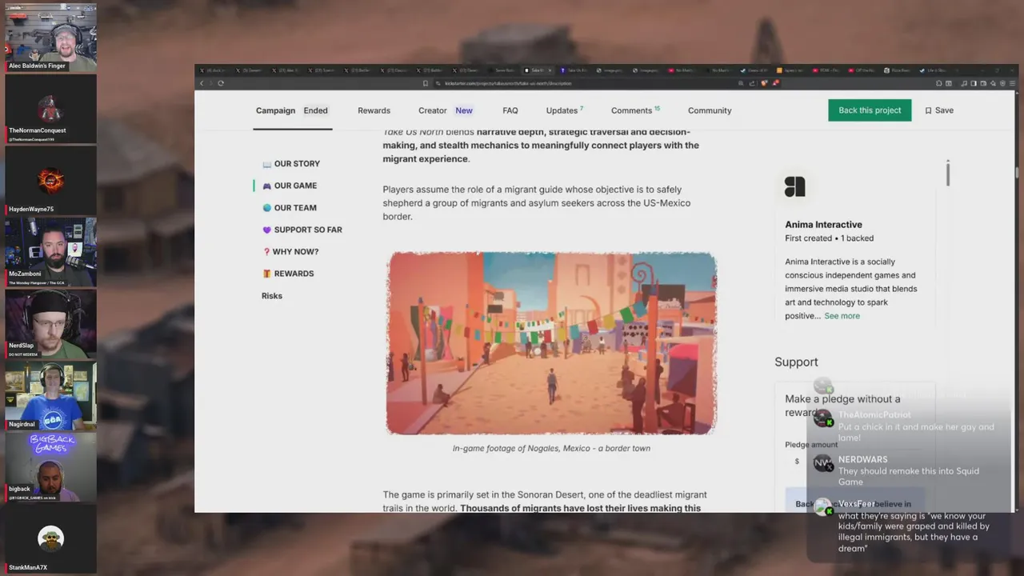Jump to the REWARDS section in the sidebar
Screen dimensions: 1024x576
click(294, 274)
